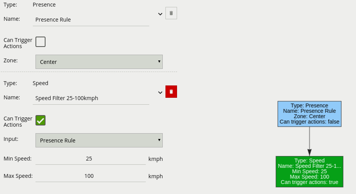
Task: Delete the Presence Rule with gray trash icon
Action: (x=171, y=13)
